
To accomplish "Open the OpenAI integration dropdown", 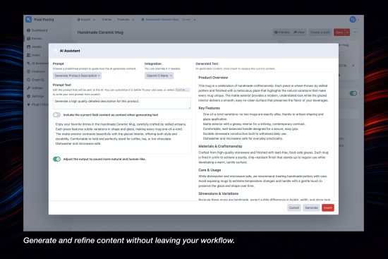I will [x=159, y=76].
